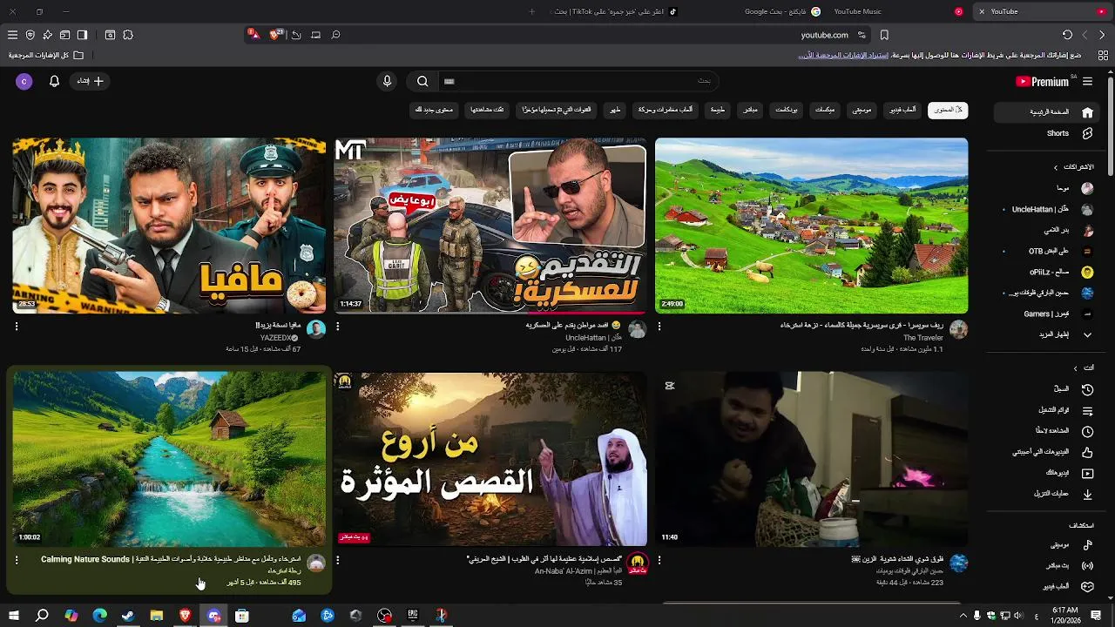This screenshot has height=627, width=1115.
Task: Select the 'محتوى جديد لك' filter chip
Action: (x=434, y=110)
